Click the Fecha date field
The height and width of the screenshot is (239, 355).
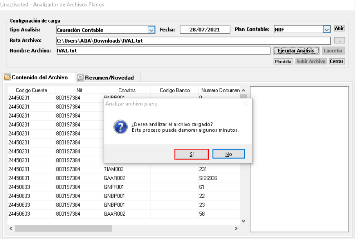204,30
